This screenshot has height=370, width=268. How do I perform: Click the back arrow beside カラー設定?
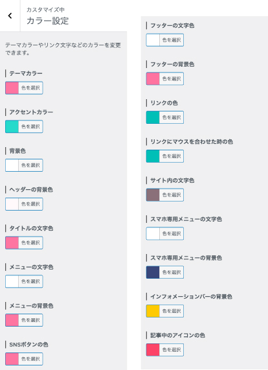point(10,16)
